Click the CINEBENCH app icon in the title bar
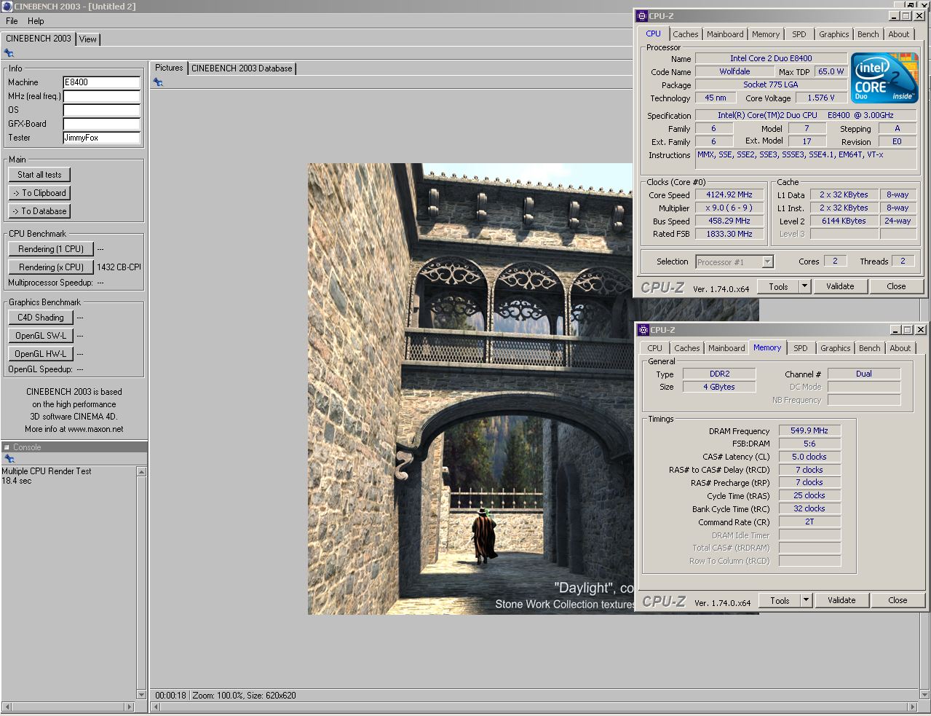931x716 pixels. tap(7, 7)
